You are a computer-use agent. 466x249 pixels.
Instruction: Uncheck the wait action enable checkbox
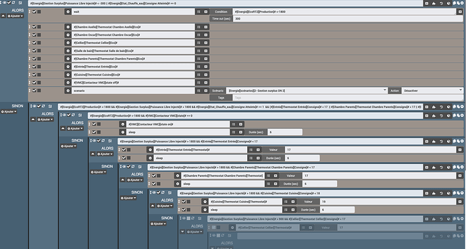tap(34, 11)
